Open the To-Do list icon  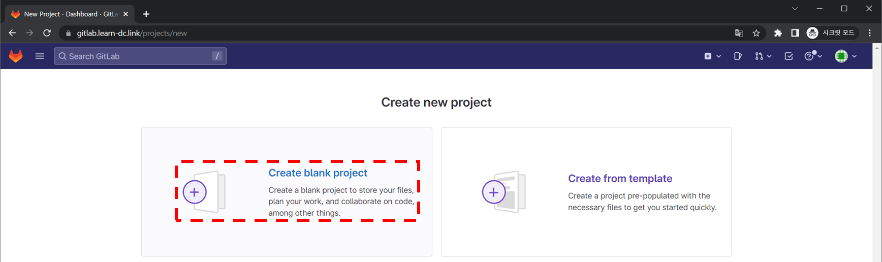pyautogui.click(x=789, y=56)
